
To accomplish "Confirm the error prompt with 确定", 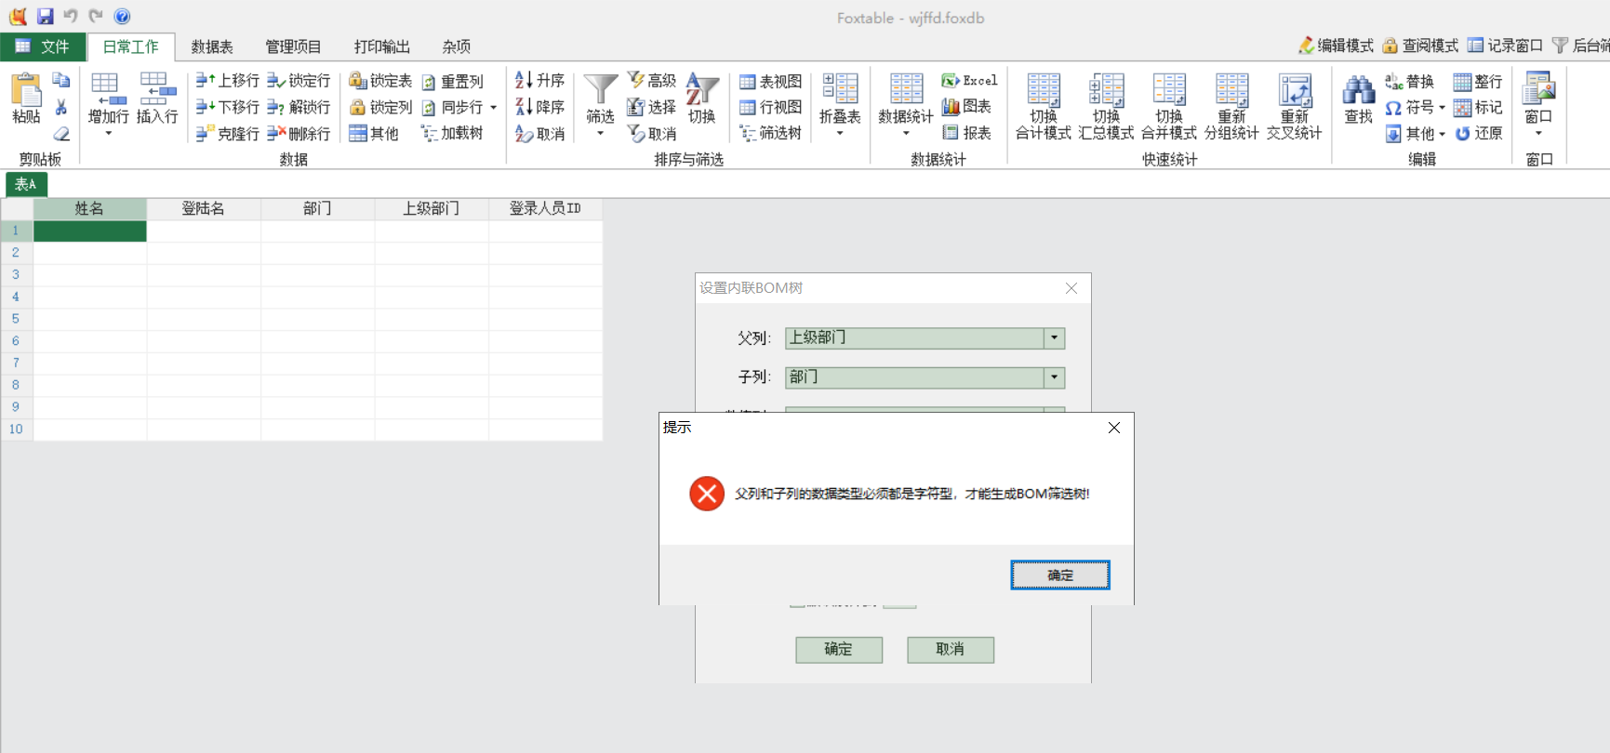I will (x=1059, y=575).
